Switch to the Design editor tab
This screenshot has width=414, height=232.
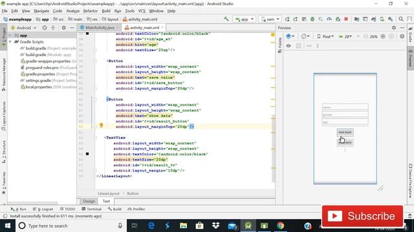(89, 201)
